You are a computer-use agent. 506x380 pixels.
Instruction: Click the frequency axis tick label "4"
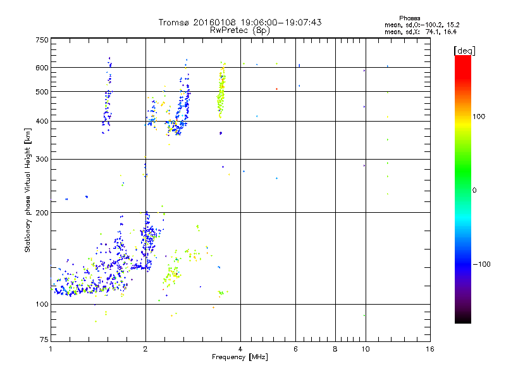point(240,349)
